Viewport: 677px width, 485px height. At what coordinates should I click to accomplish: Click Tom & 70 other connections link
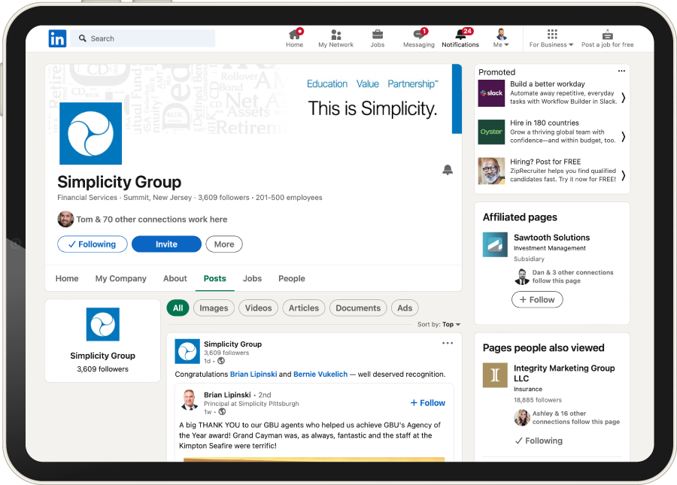[151, 220]
